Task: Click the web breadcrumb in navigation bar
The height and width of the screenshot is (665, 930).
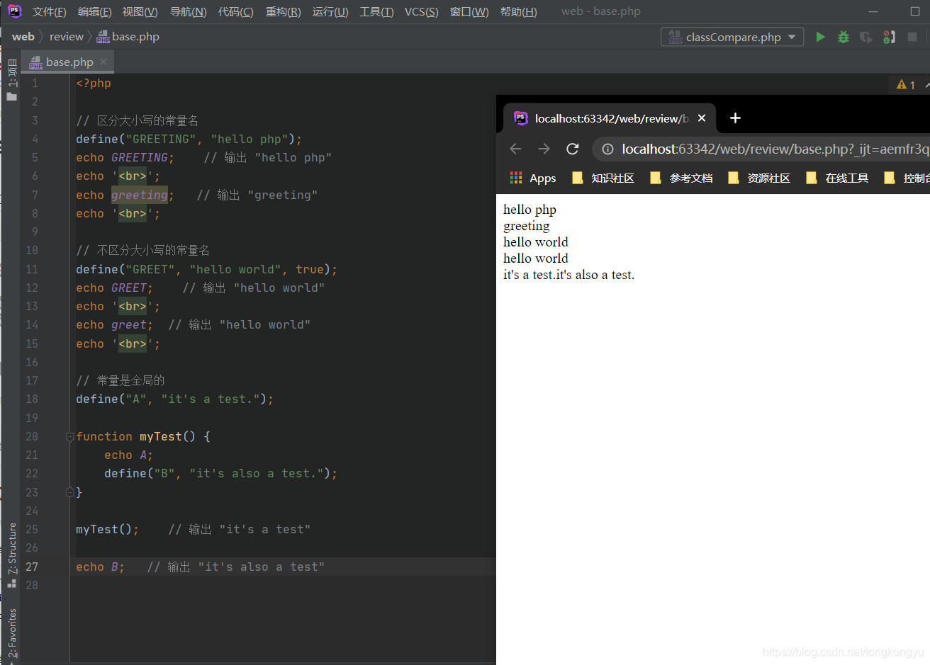Action: click(x=23, y=37)
